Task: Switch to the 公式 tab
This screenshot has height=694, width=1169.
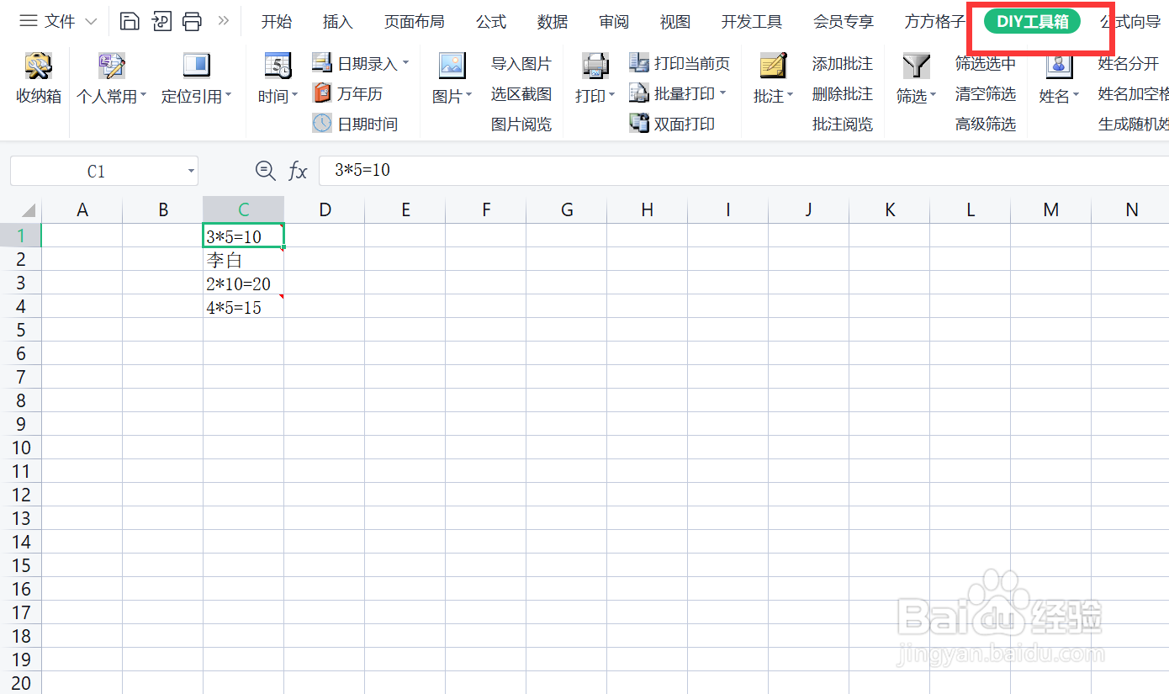Action: 491,22
